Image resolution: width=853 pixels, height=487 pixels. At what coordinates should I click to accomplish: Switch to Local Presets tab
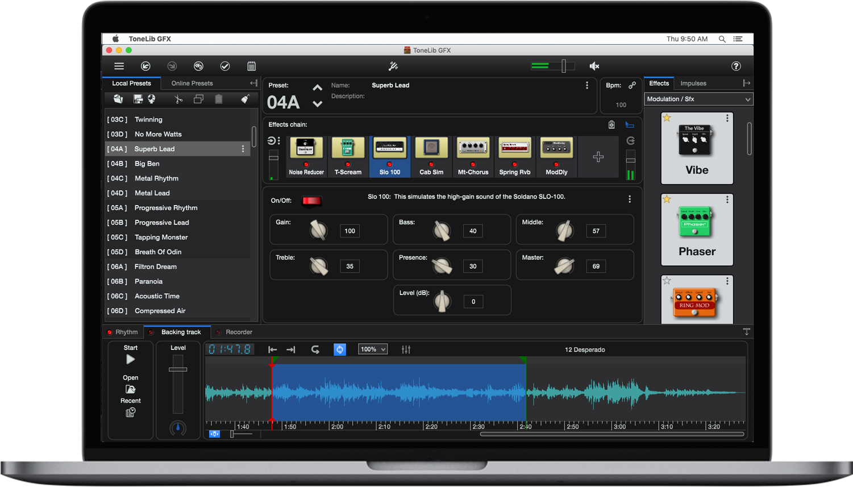tap(131, 83)
